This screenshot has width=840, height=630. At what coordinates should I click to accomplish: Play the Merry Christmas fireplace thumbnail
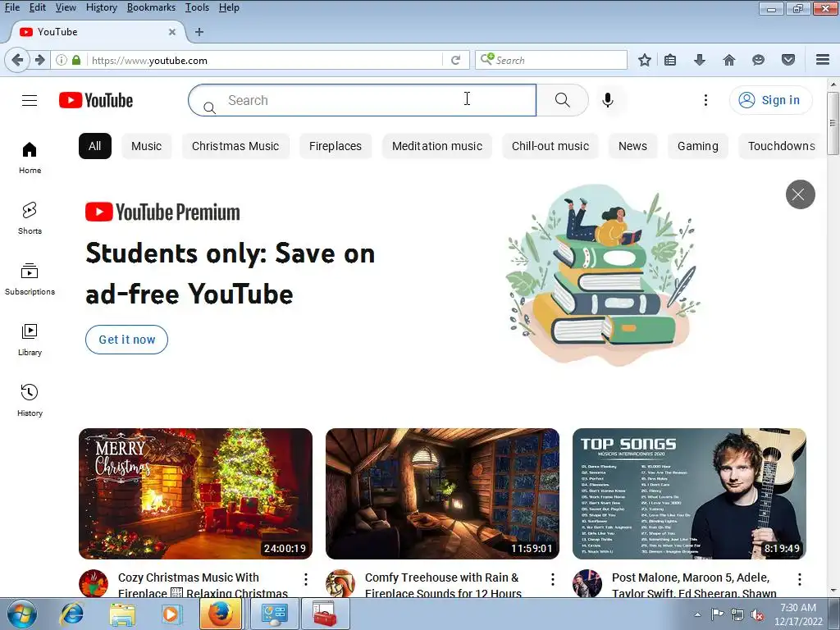tap(195, 494)
